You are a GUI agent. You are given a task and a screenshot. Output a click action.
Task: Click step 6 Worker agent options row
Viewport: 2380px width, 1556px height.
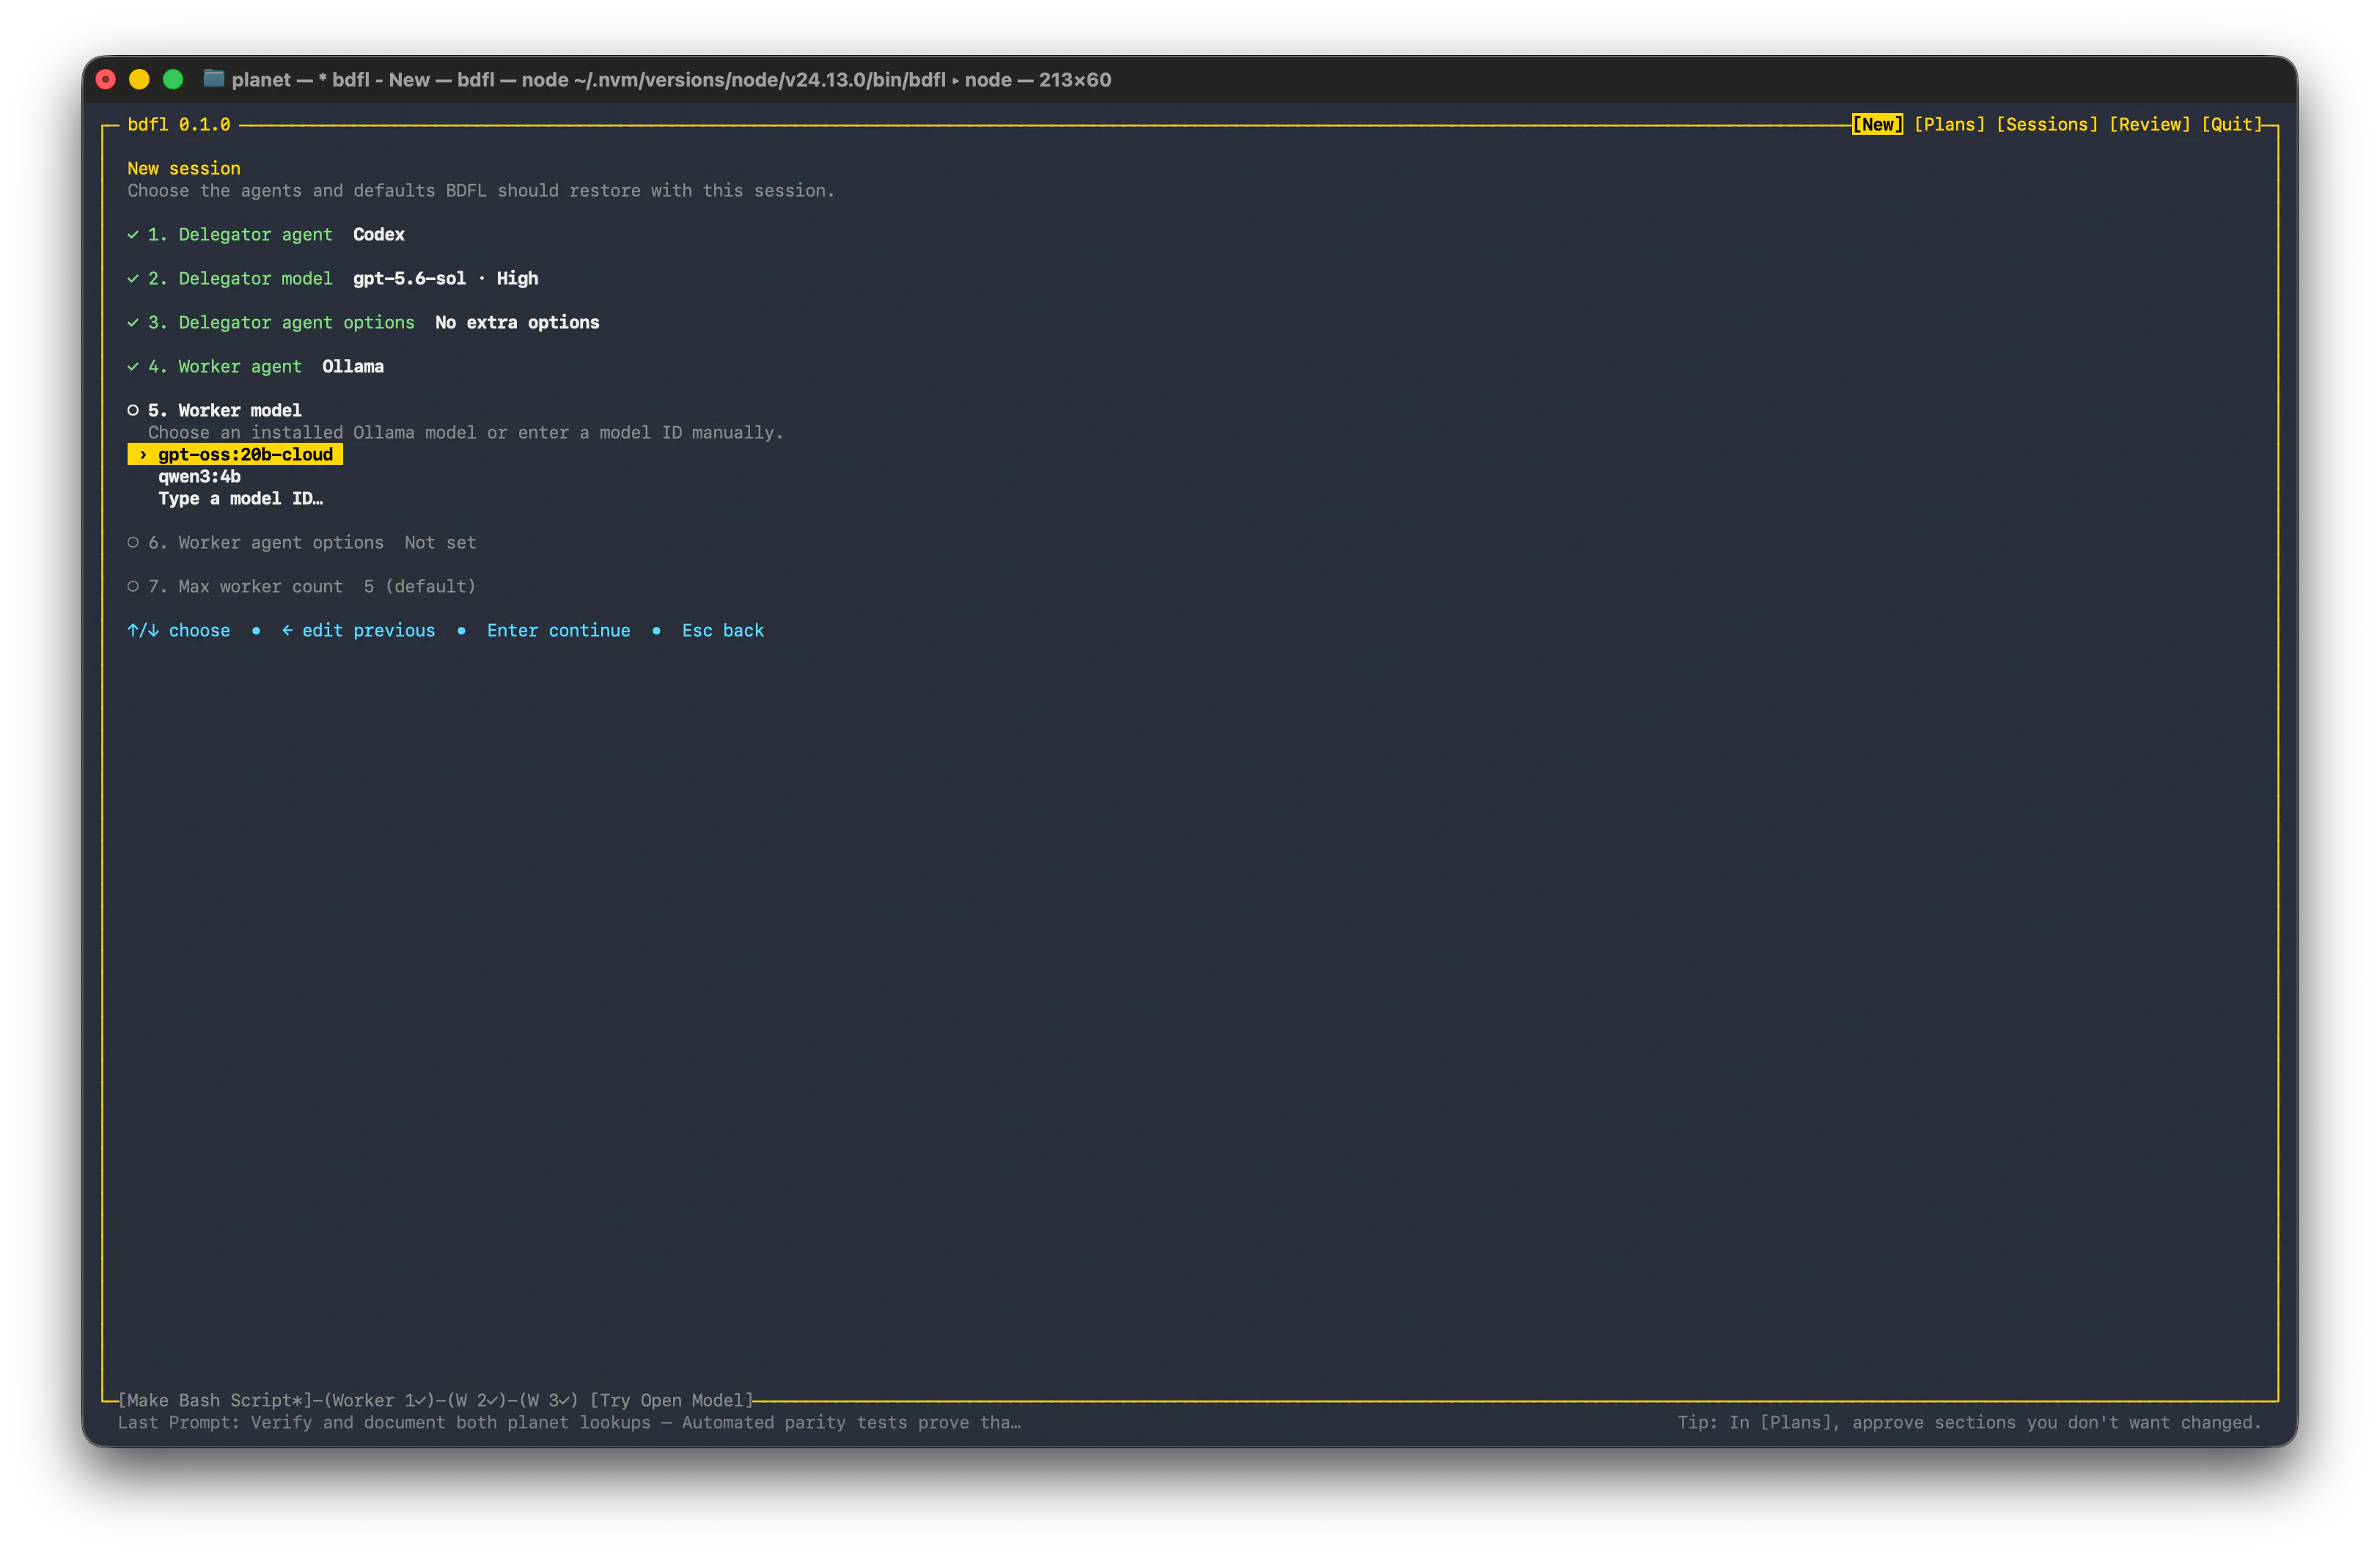pyautogui.click(x=302, y=542)
